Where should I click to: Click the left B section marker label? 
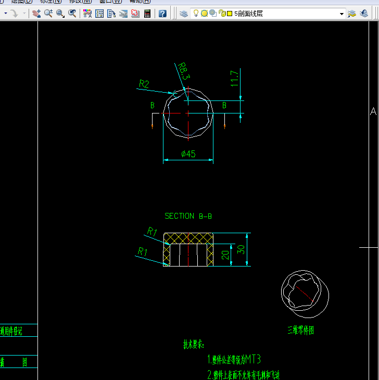pyautogui.click(x=152, y=105)
